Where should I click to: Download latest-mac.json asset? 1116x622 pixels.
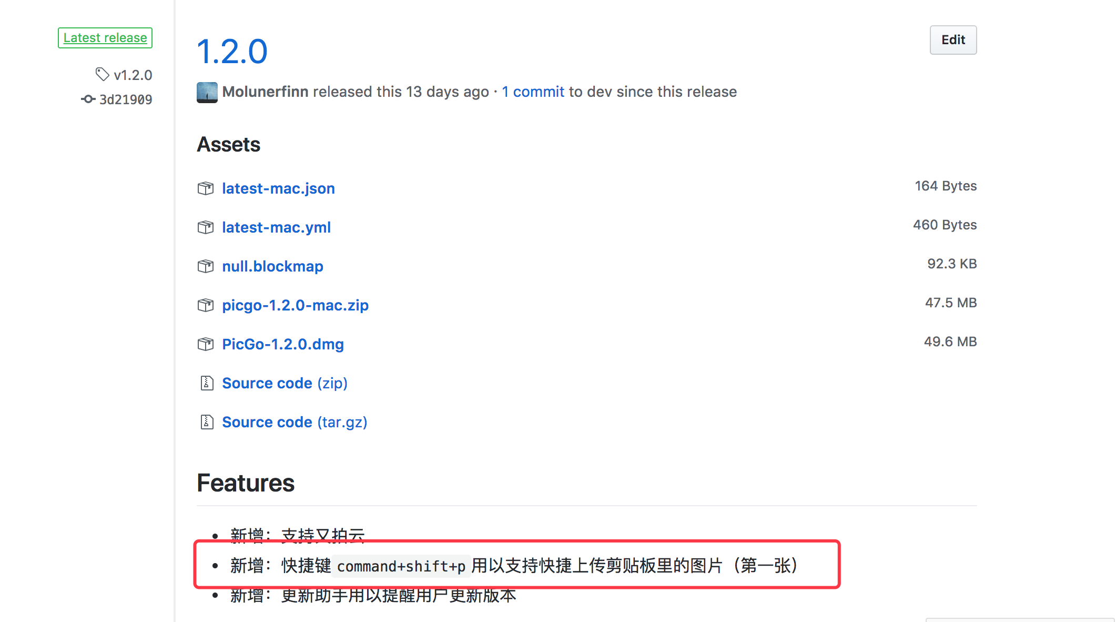278,188
